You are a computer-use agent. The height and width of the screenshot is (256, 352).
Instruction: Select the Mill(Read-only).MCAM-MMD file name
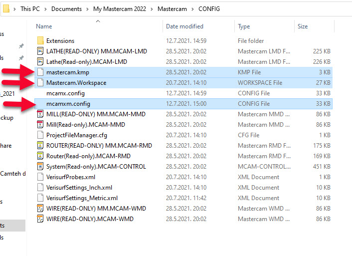point(86,125)
